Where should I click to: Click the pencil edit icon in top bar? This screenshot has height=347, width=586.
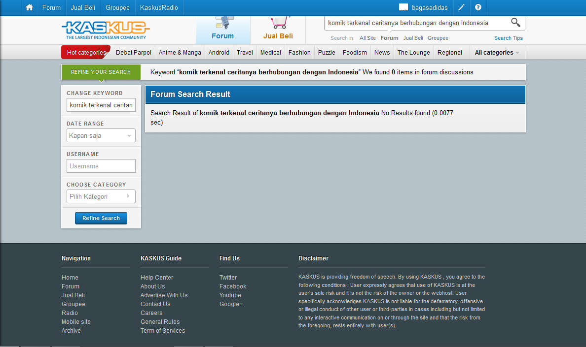pos(462,7)
